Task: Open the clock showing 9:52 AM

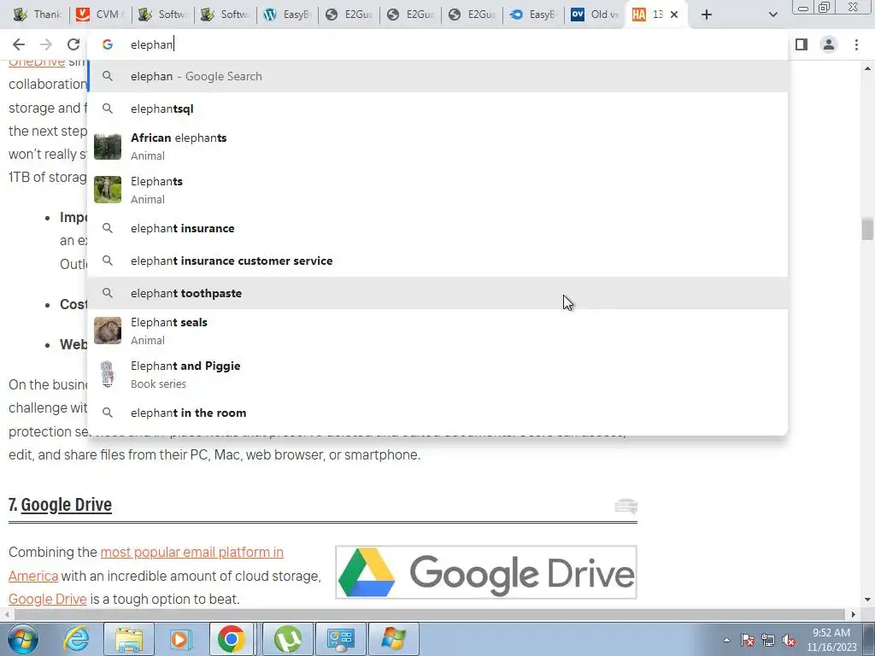Action: [x=831, y=640]
